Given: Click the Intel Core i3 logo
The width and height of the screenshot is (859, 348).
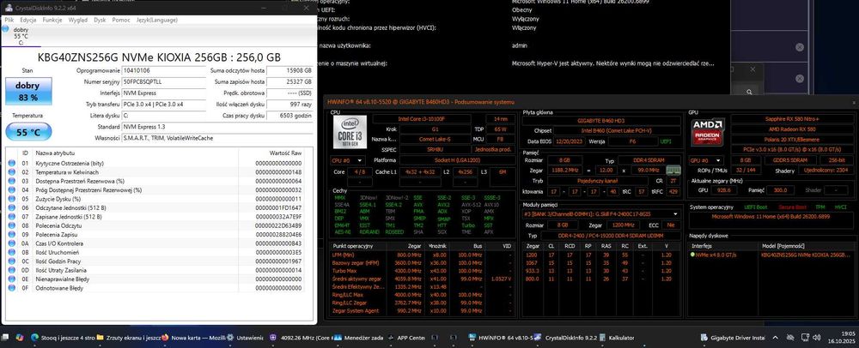Looking at the screenshot, I should (x=350, y=131).
